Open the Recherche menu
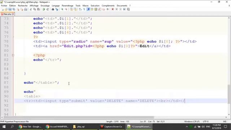The height and width of the screenshot is (130, 231). (x=23, y=6)
